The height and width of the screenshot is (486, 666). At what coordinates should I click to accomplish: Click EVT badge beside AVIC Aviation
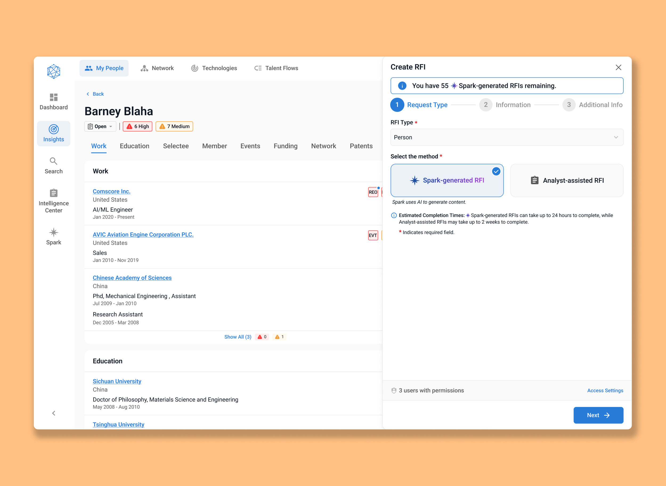pos(373,235)
